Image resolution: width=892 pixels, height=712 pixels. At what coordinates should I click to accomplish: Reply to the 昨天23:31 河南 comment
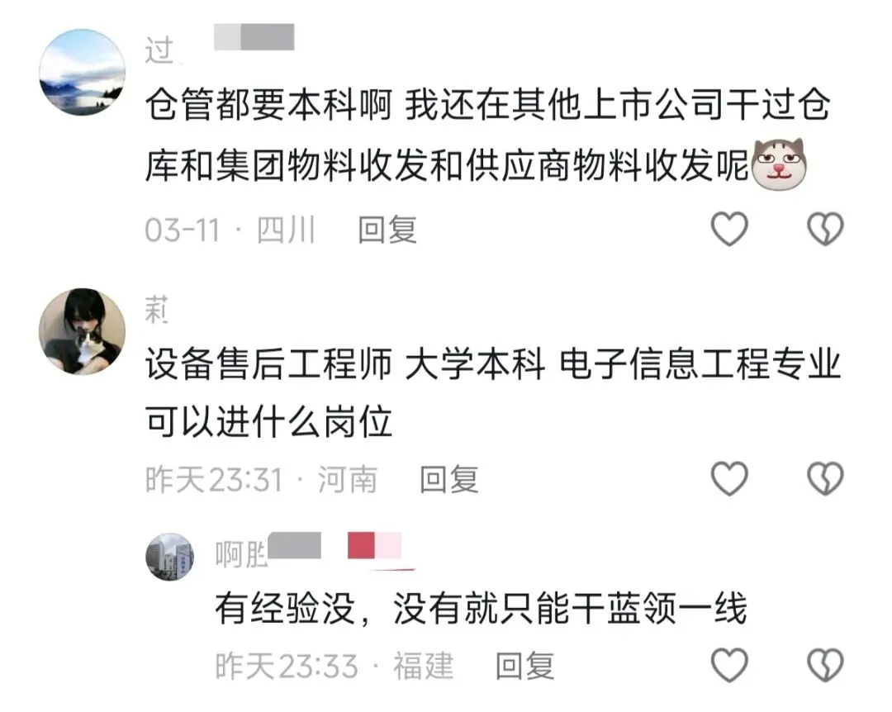pos(448,479)
